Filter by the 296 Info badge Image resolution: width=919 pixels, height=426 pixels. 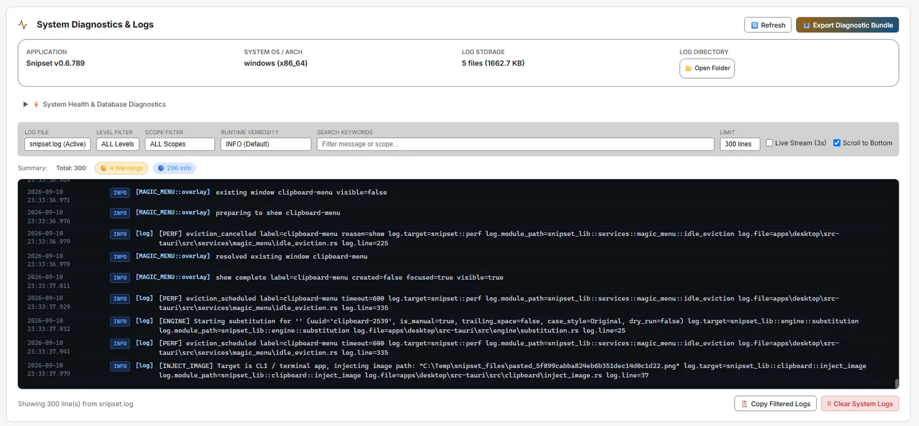175,168
